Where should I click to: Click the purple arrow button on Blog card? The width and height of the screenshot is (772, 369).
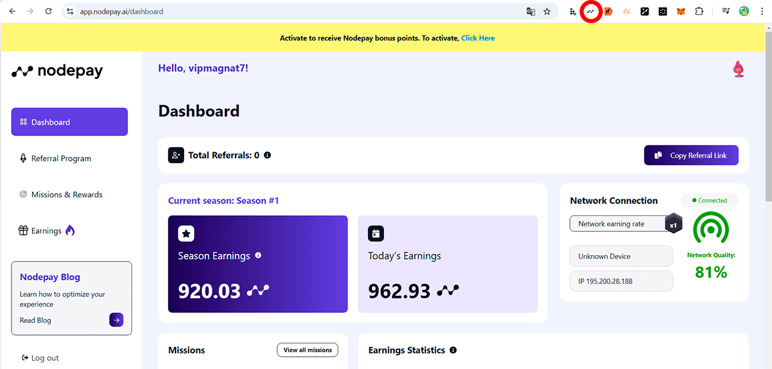pos(116,320)
